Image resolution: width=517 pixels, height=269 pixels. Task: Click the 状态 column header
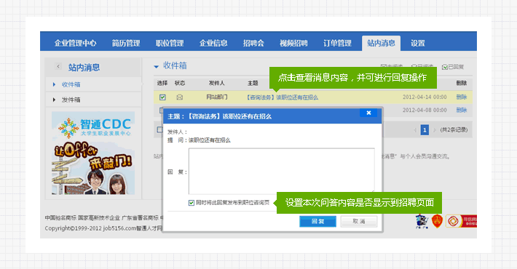click(x=180, y=84)
